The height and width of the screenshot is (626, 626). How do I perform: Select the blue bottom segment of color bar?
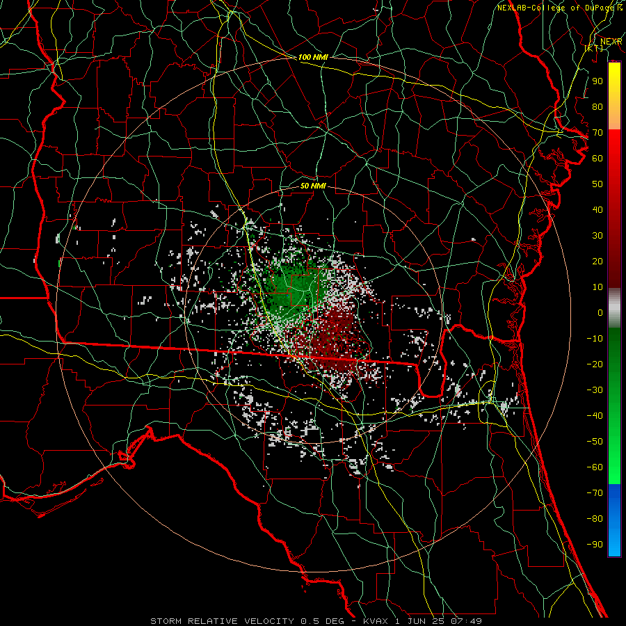[614, 520]
